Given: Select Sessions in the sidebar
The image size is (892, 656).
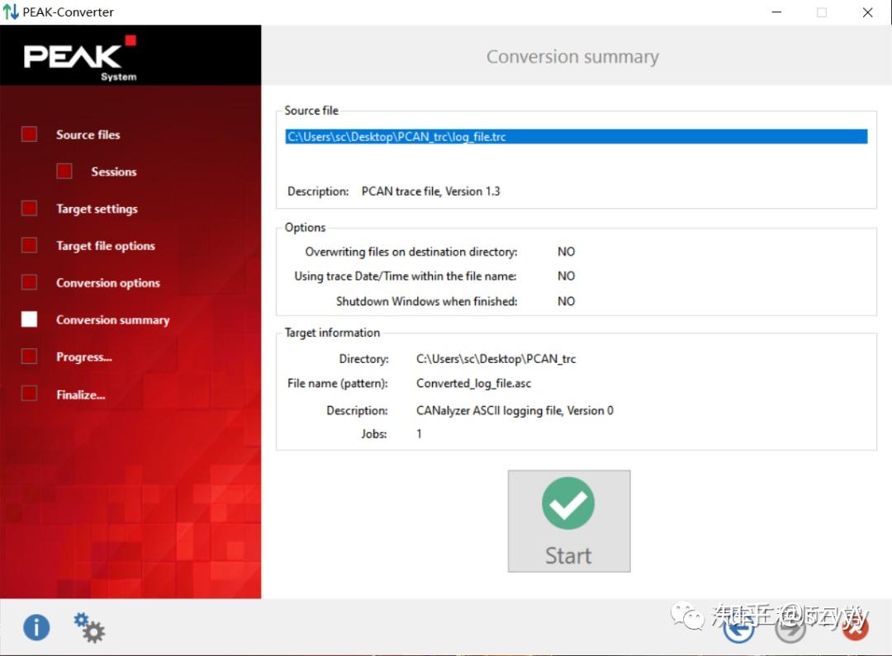Looking at the screenshot, I should click(x=113, y=172).
